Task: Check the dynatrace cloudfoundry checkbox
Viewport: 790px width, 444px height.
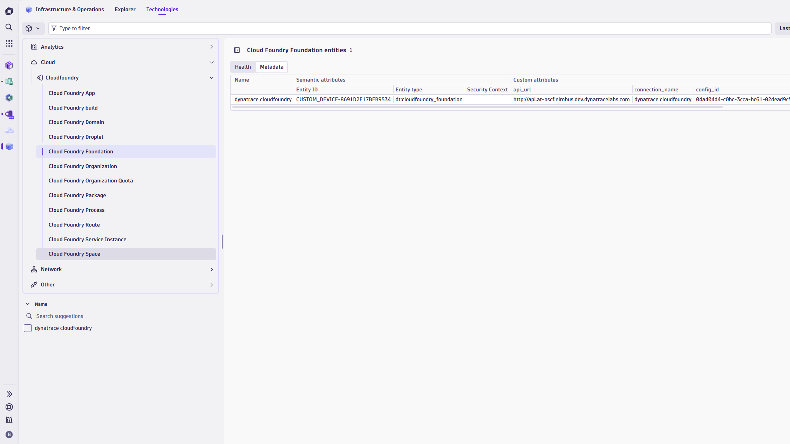Action: (x=28, y=328)
